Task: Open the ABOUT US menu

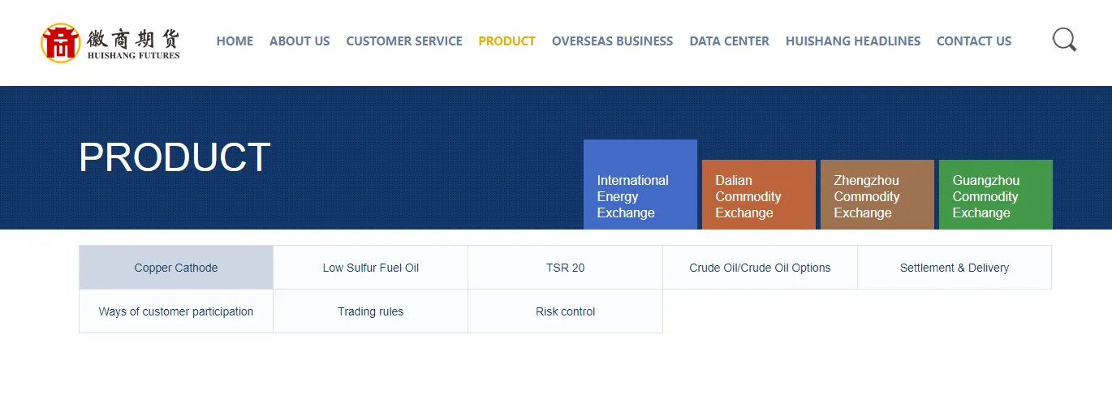Action: click(300, 41)
